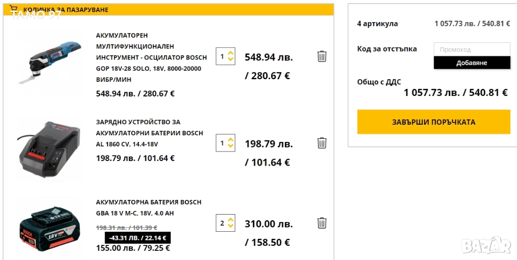Viewport: 517px width, 260px height.
Task: Increase quantity of Bosch GOP oscillator
Action: coord(231,53)
